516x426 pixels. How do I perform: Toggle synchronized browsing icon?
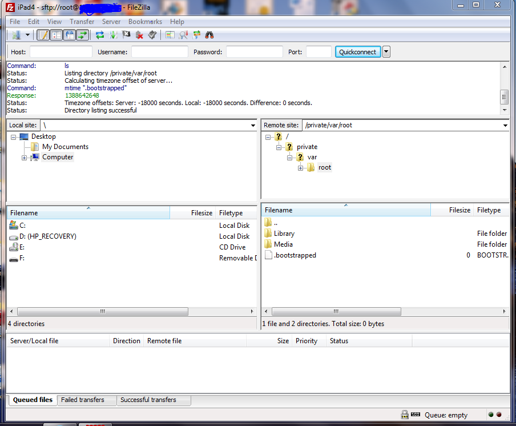[196, 35]
